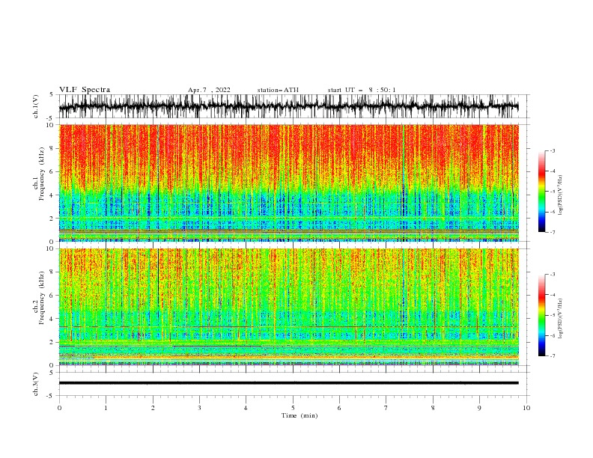Click the time-axis tick label "5"

click(293, 408)
